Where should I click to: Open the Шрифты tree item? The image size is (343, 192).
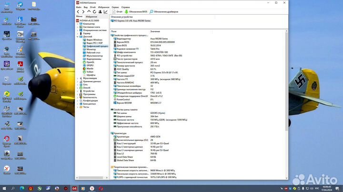click(89, 75)
